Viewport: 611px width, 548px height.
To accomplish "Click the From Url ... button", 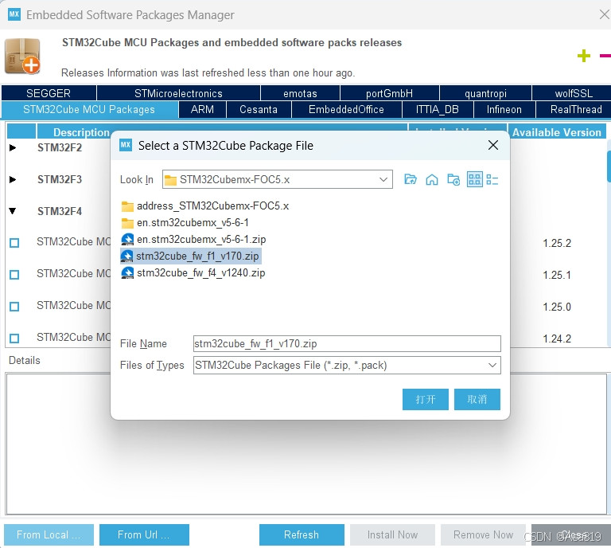I will [x=144, y=534].
